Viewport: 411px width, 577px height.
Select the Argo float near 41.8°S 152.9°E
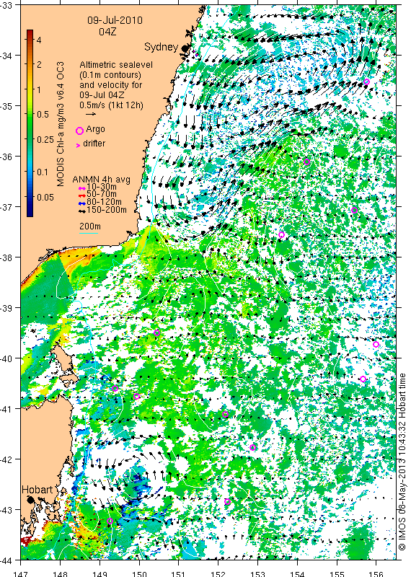click(252, 447)
